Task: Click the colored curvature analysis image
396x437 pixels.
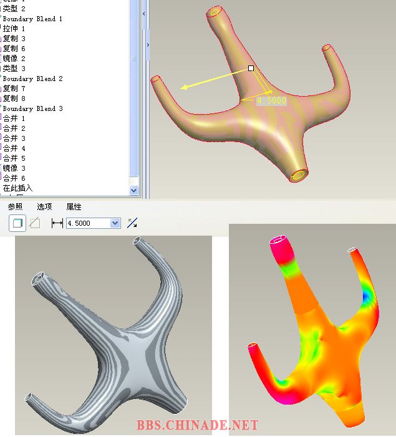Action: [312, 329]
